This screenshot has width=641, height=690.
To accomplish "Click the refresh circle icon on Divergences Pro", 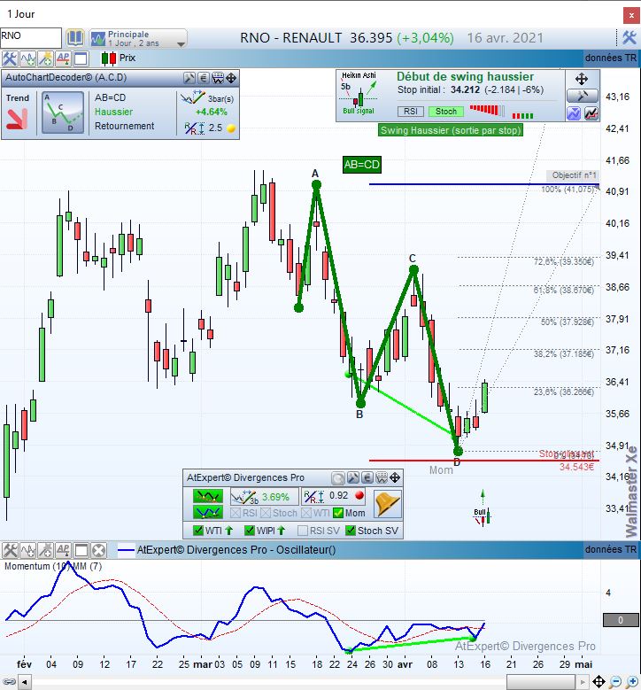I will [x=338, y=478].
